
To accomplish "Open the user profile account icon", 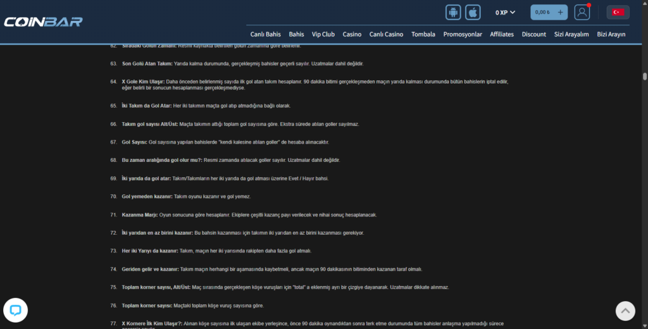I will (582, 12).
